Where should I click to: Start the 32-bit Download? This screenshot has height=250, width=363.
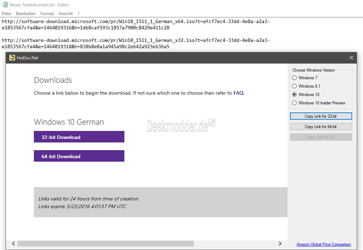pyautogui.click(x=79, y=137)
